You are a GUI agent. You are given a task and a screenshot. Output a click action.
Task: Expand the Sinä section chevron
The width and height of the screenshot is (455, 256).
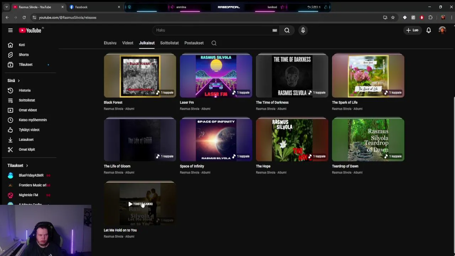point(19,81)
